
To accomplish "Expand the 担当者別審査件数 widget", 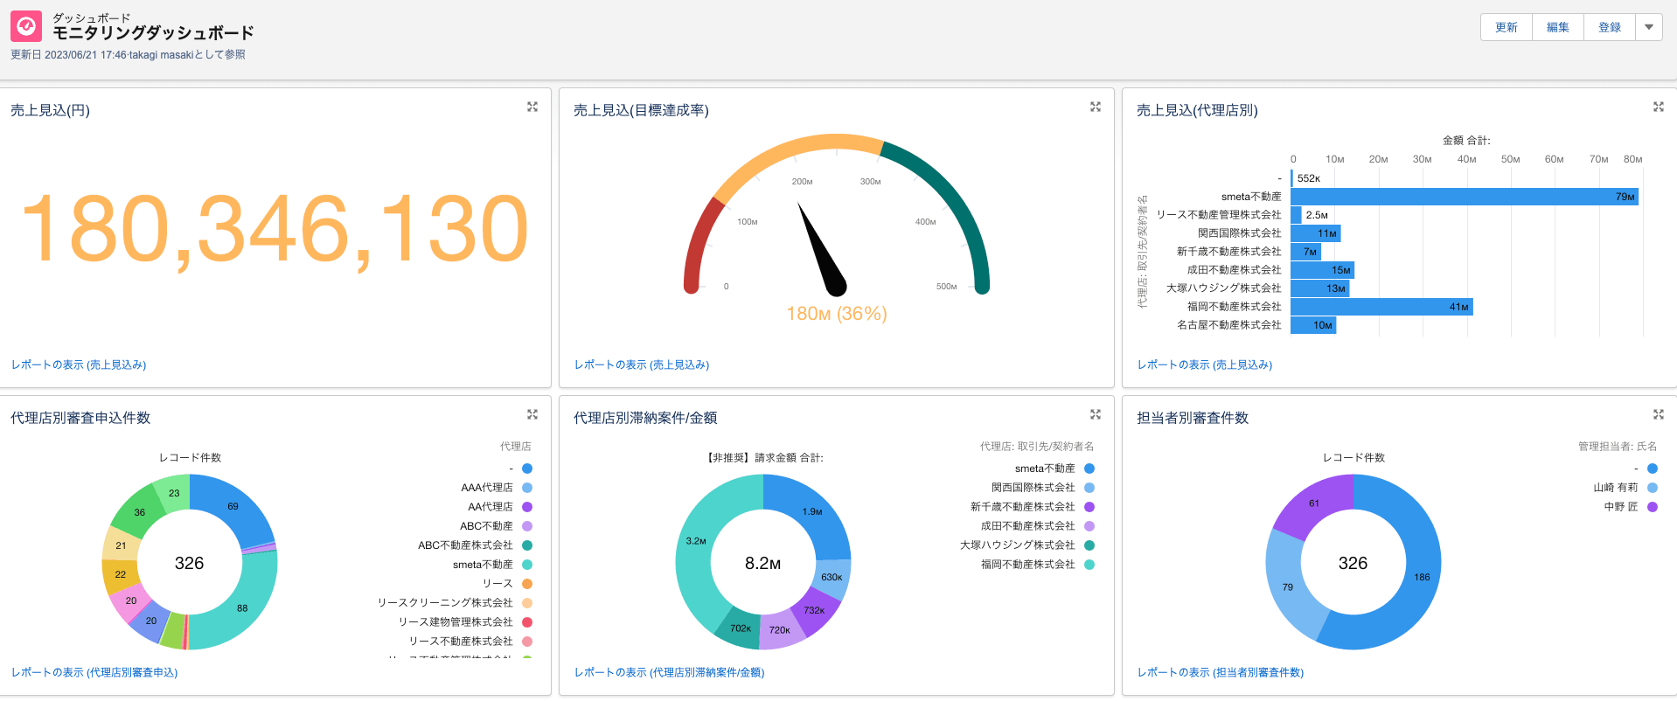I will point(1659,414).
